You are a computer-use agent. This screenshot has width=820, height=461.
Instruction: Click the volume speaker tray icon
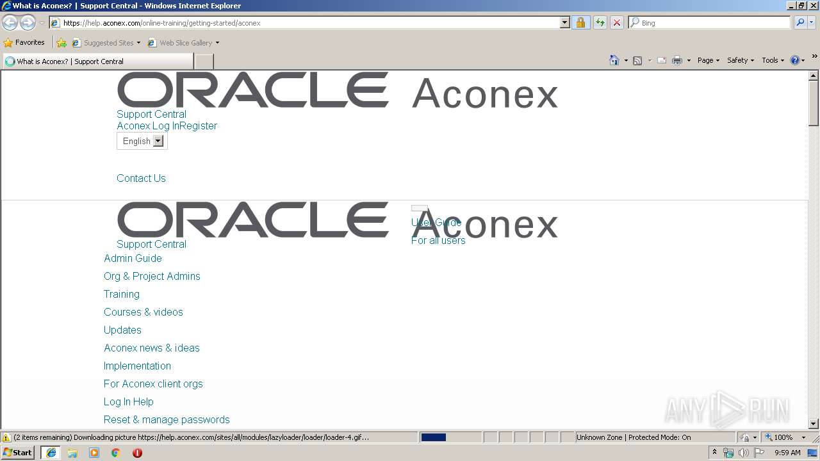[x=743, y=453]
